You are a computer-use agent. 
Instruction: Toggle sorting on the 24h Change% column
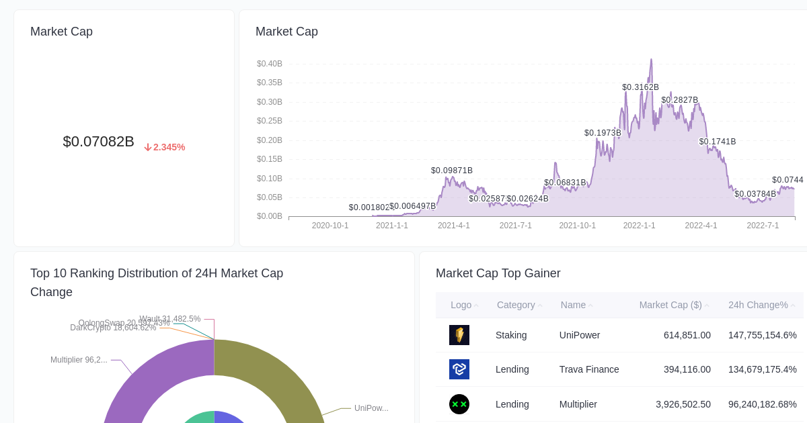[x=792, y=305]
